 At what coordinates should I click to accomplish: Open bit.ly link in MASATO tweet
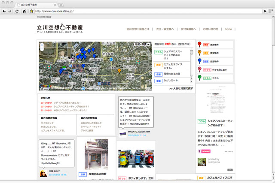pos(139,124)
